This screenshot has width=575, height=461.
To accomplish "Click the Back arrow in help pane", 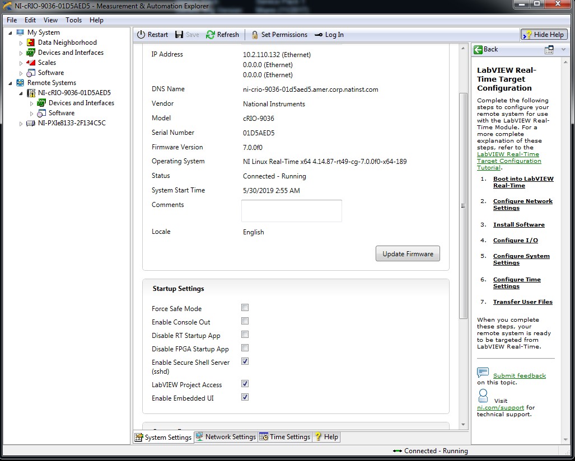I will click(478, 49).
